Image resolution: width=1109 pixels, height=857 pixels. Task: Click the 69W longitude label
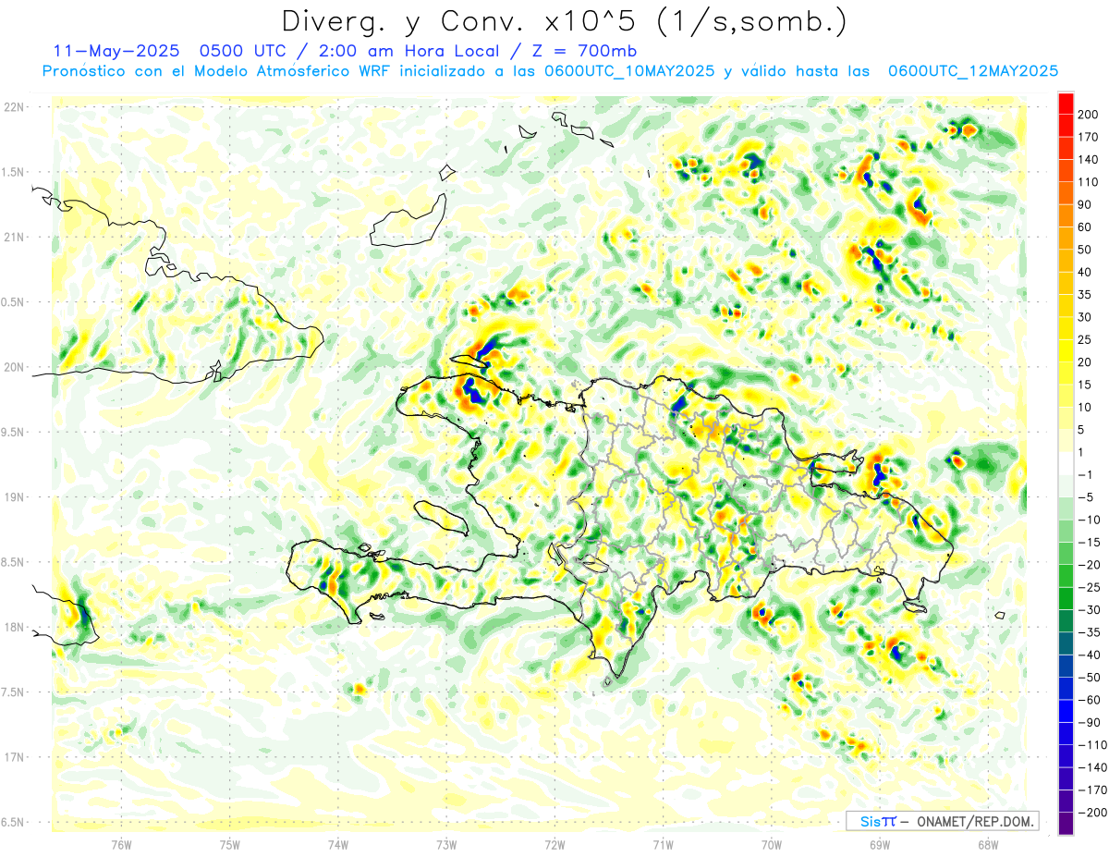[x=880, y=844]
